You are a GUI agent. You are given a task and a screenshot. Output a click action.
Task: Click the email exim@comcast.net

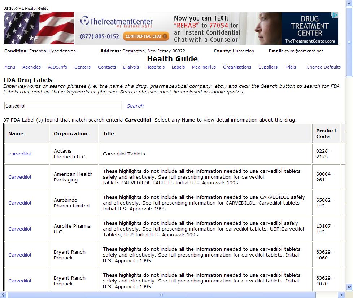point(304,51)
